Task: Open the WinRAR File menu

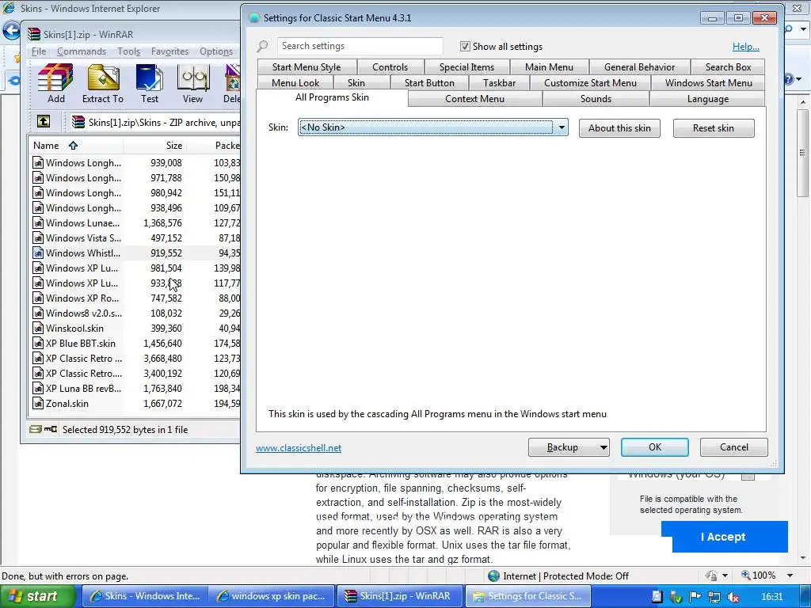Action: click(x=39, y=51)
